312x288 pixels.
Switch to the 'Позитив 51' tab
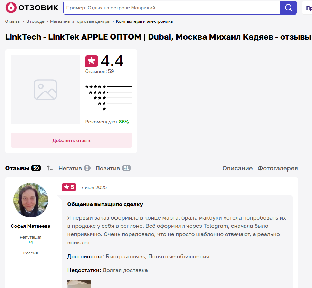coord(113,168)
